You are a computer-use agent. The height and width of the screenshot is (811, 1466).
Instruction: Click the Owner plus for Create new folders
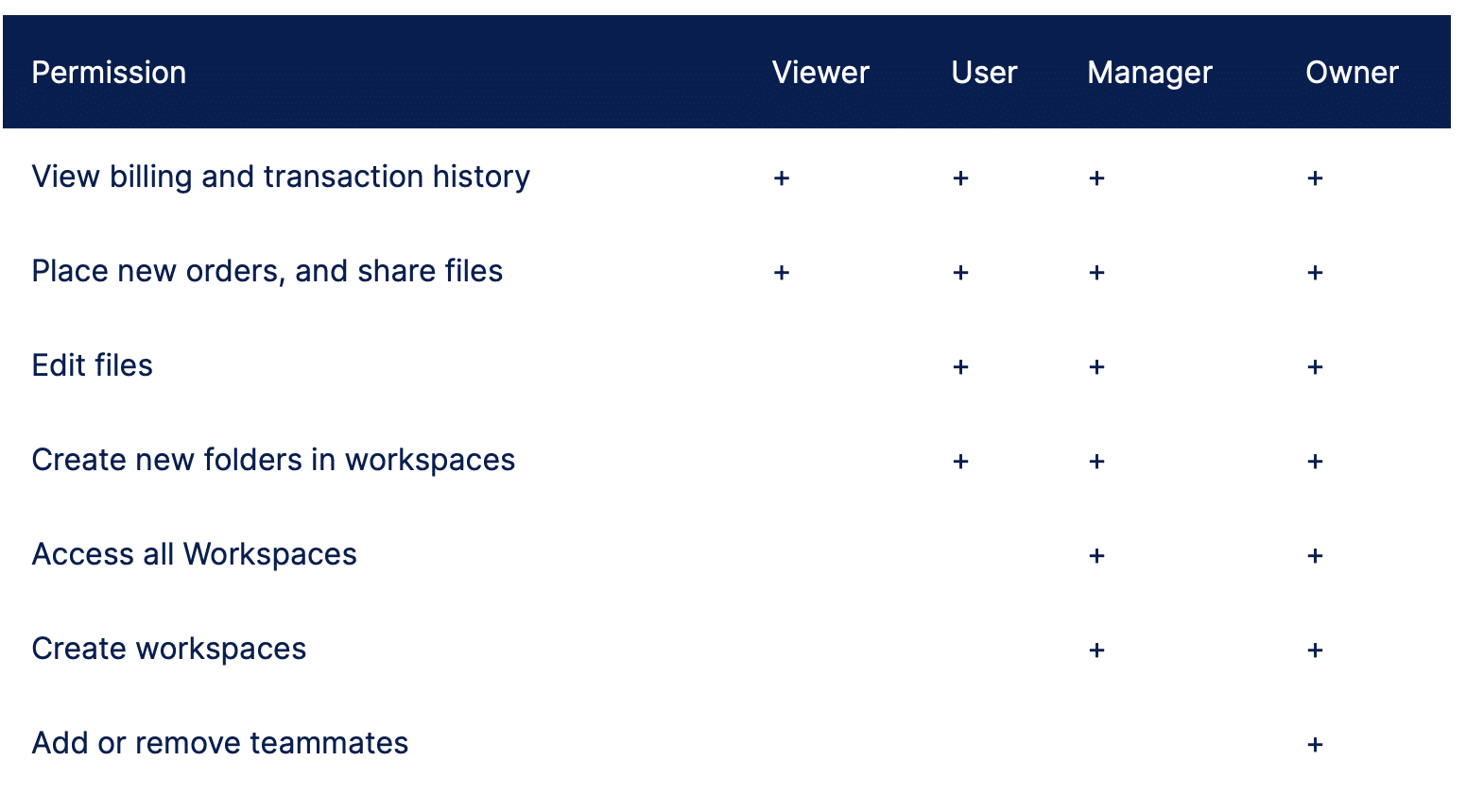click(x=1315, y=462)
